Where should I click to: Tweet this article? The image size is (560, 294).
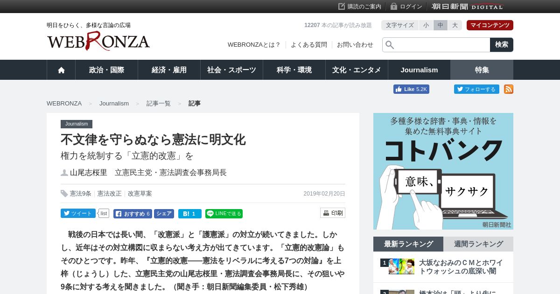(x=78, y=213)
